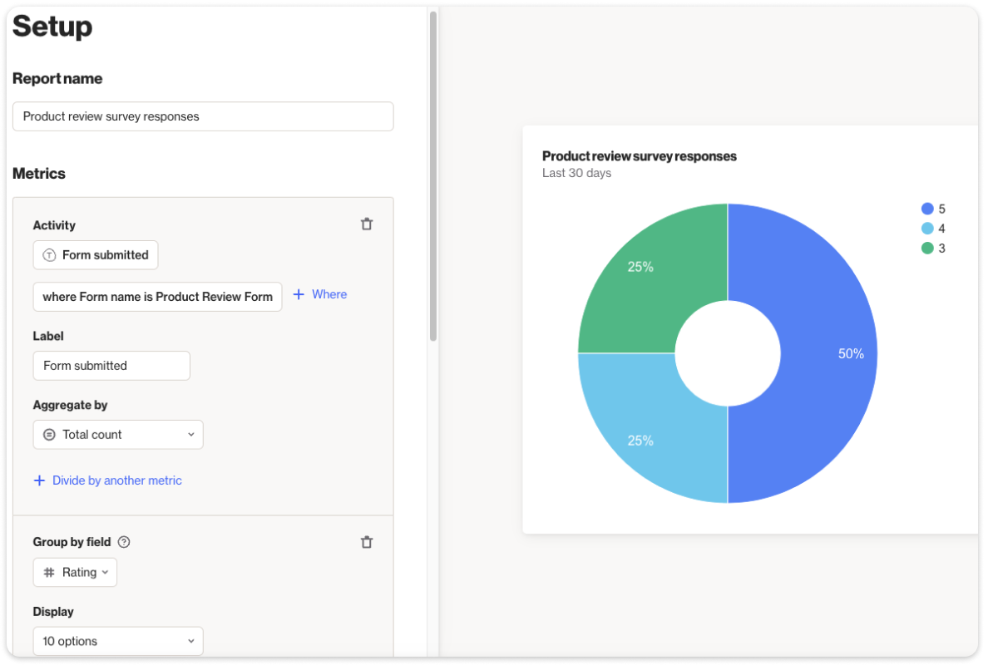
Task: Click the legend swatch for rating 3
Action: [x=927, y=249]
